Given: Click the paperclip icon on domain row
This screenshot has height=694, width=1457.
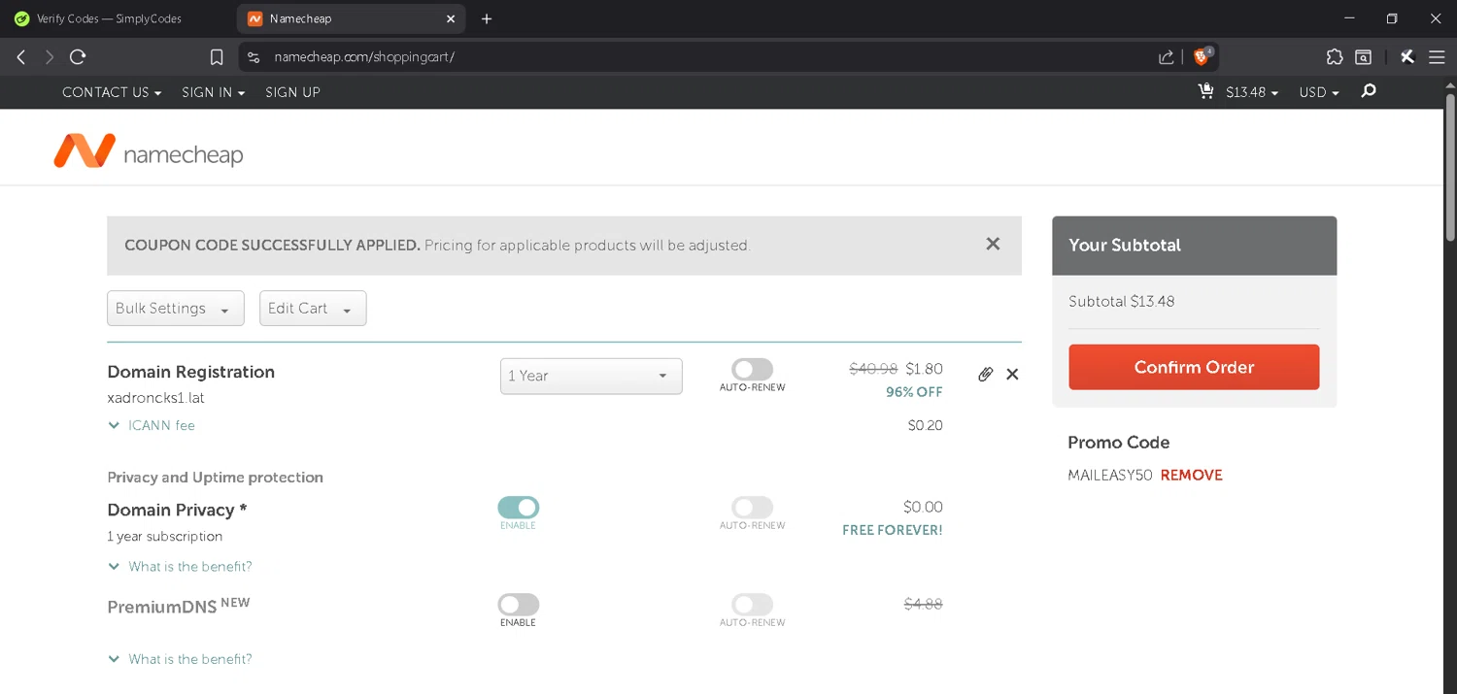Looking at the screenshot, I should [985, 374].
